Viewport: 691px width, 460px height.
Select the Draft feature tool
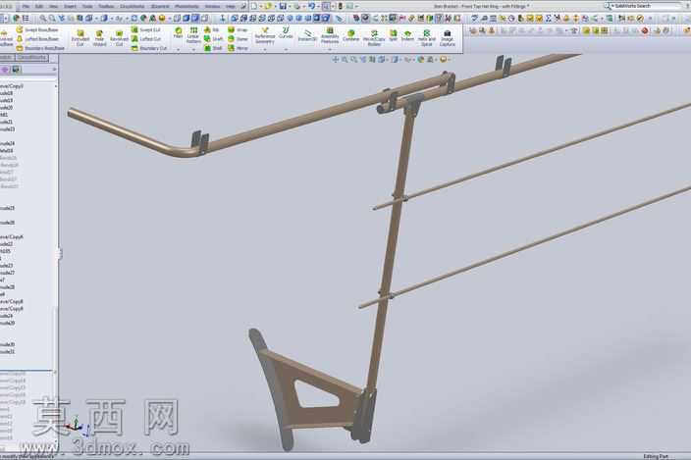click(213, 39)
